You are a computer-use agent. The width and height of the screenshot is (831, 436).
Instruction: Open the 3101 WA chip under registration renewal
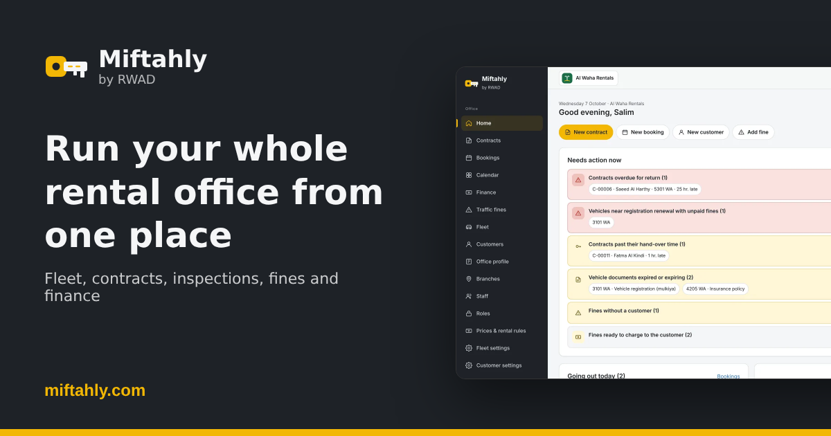[x=601, y=222]
